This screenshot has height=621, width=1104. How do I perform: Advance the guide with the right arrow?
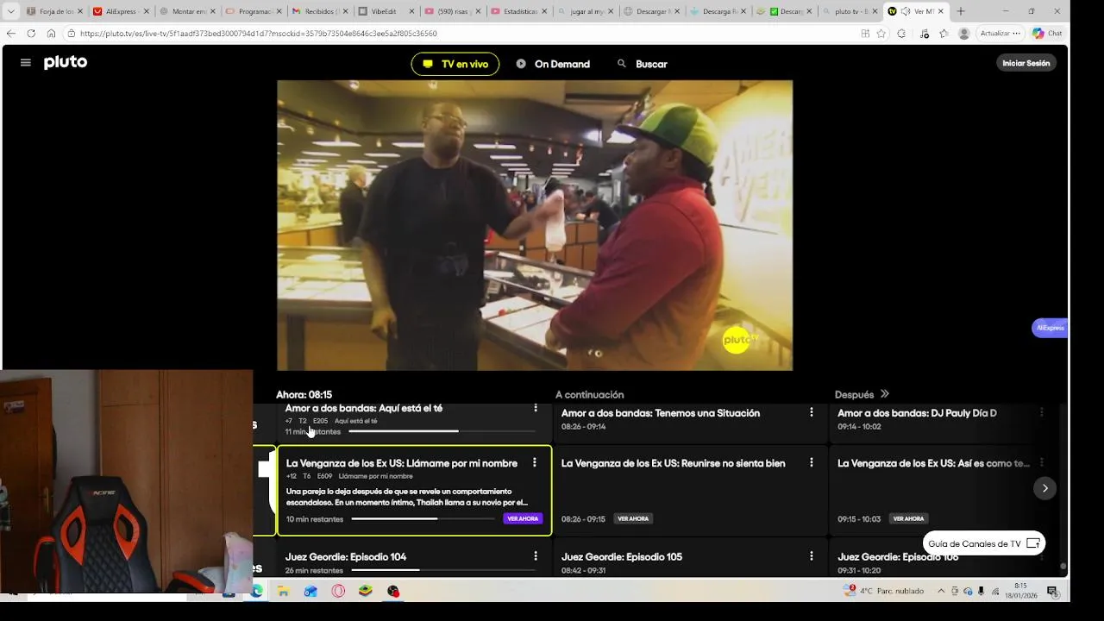pos(1044,488)
